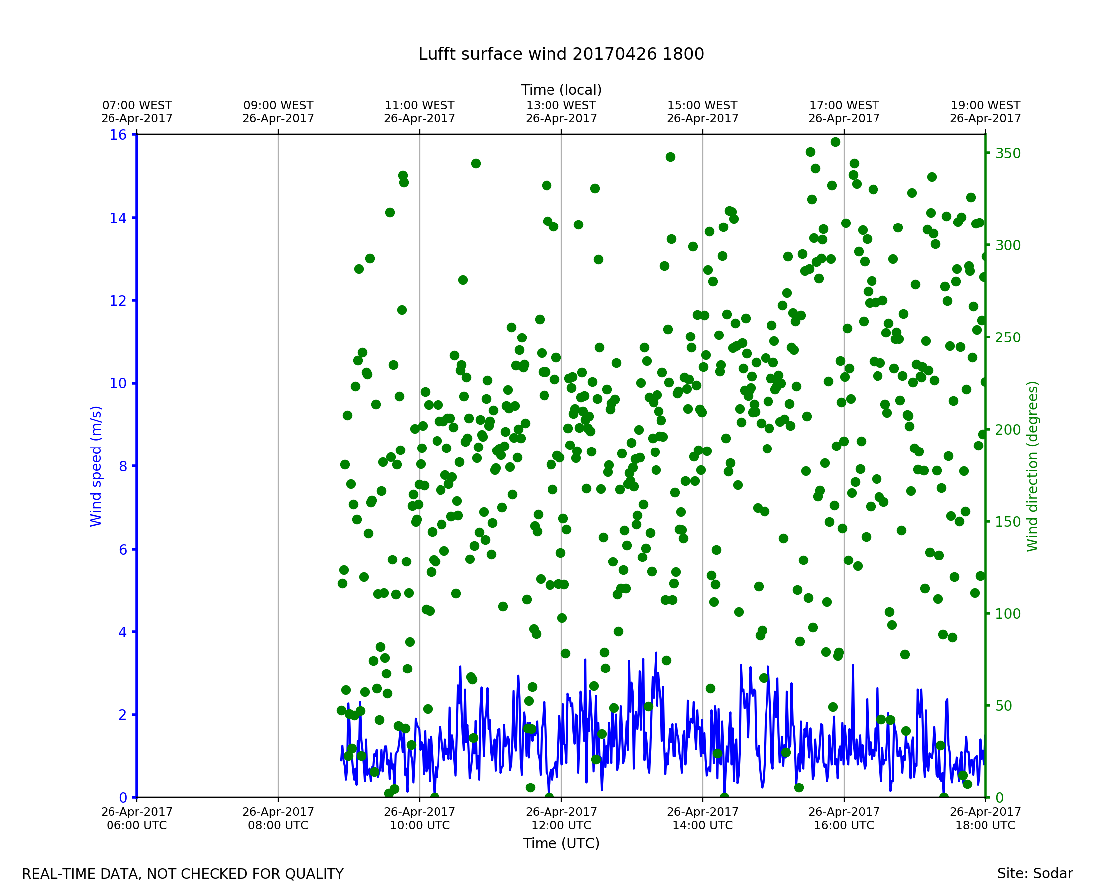The height and width of the screenshot is (896, 1095).
Task: Click the Site: Sodar label
Action: coord(1035,874)
